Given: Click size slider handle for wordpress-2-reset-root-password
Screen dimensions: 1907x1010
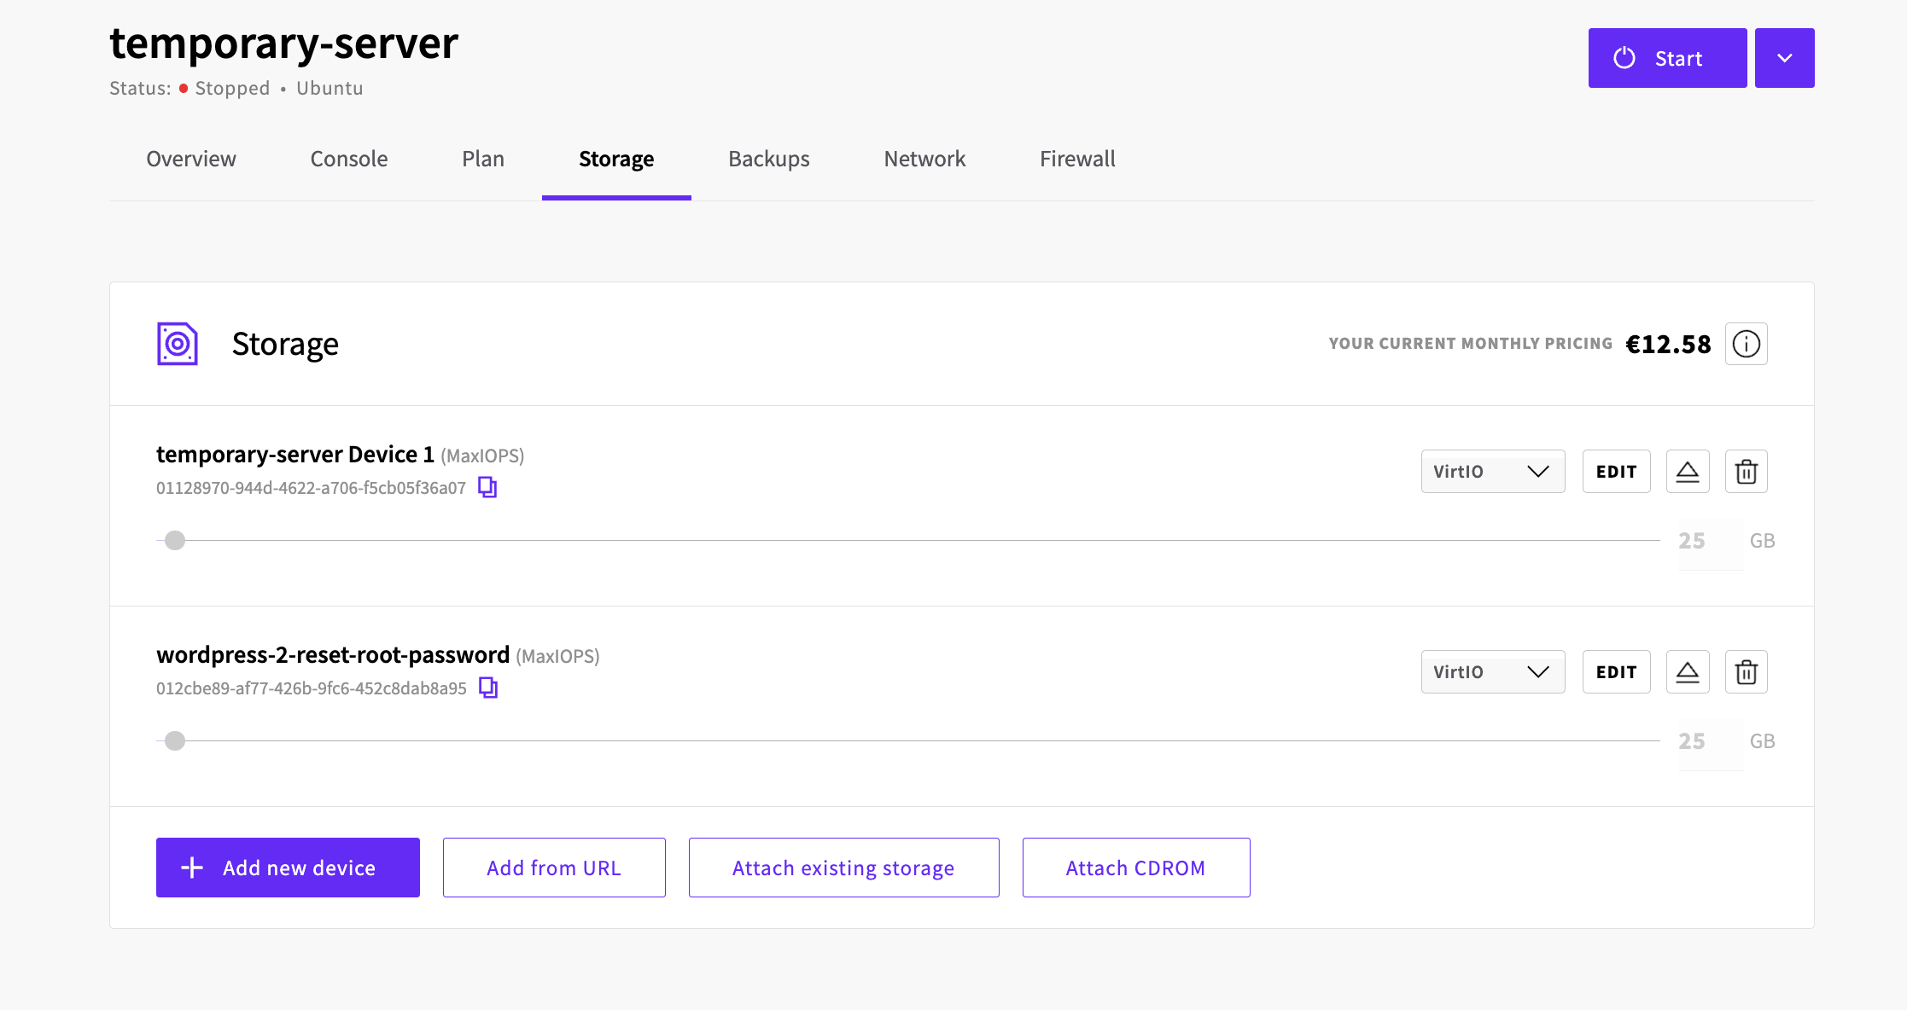Looking at the screenshot, I should point(175,740).
